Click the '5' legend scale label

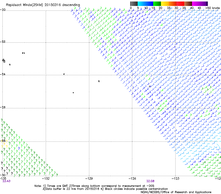(138, 8)
